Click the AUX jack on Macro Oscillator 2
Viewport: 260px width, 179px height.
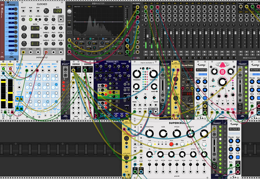(156, 112)
